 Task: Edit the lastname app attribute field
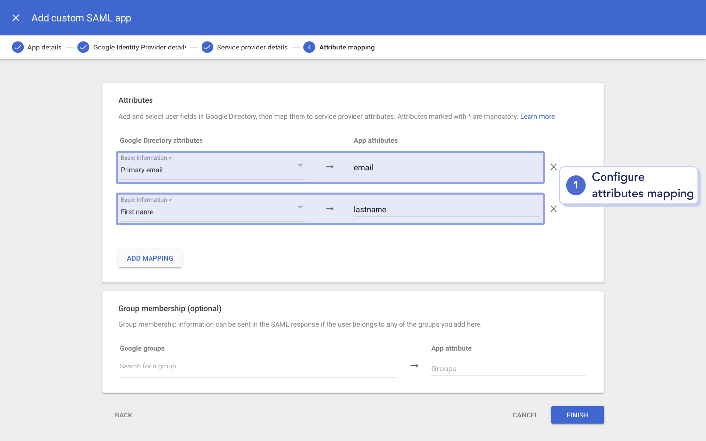(441, 209)
